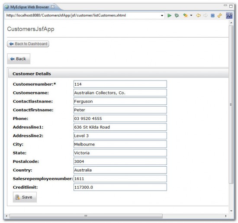The image size is (238, 223).
Task: Click the green Go to URL arrow
Action: (169, 16)
